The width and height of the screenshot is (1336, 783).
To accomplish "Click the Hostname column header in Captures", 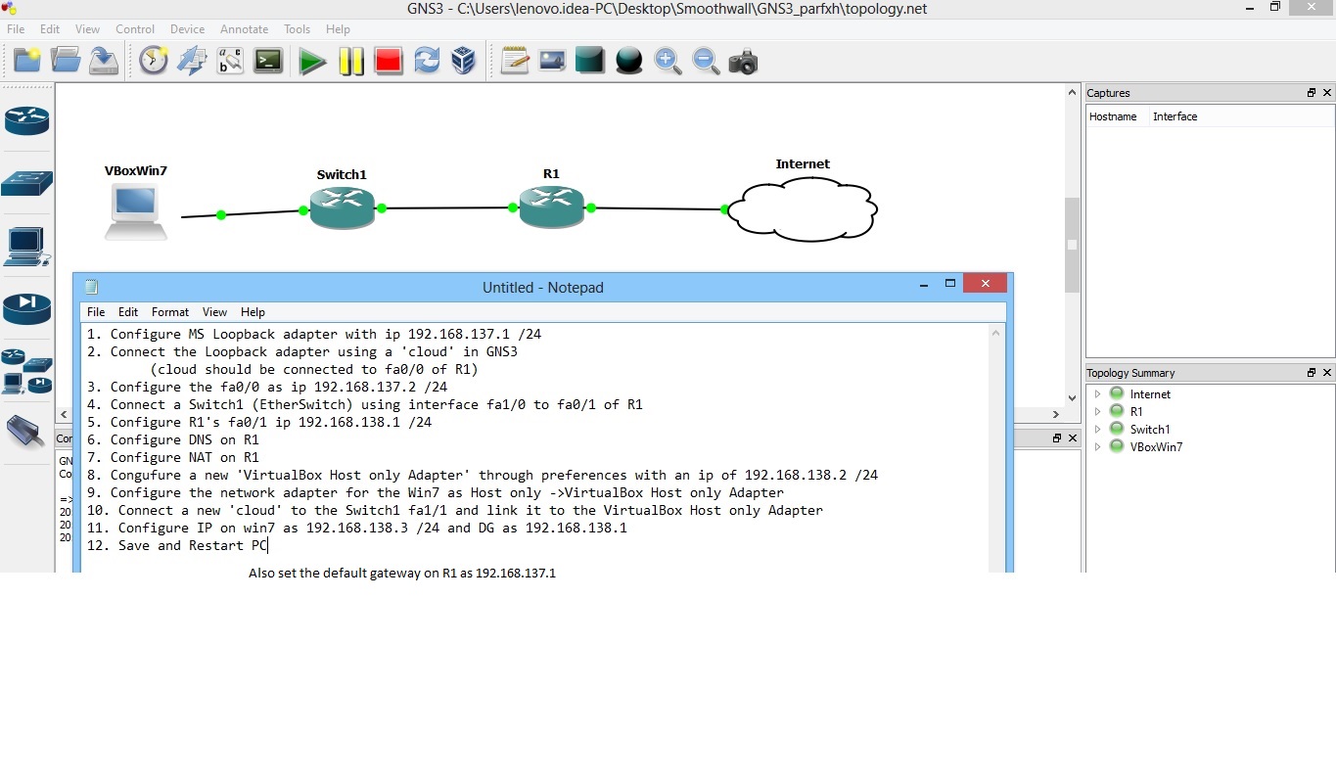I will point(1113,116).
